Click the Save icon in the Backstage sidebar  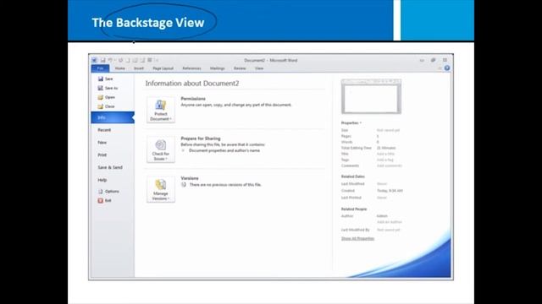pos(101,79)
